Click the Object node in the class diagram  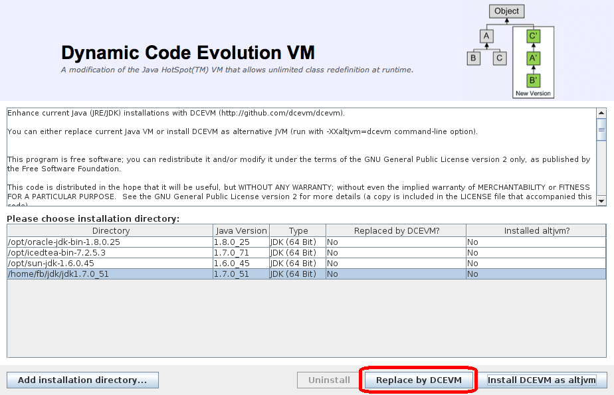(506, 11)
